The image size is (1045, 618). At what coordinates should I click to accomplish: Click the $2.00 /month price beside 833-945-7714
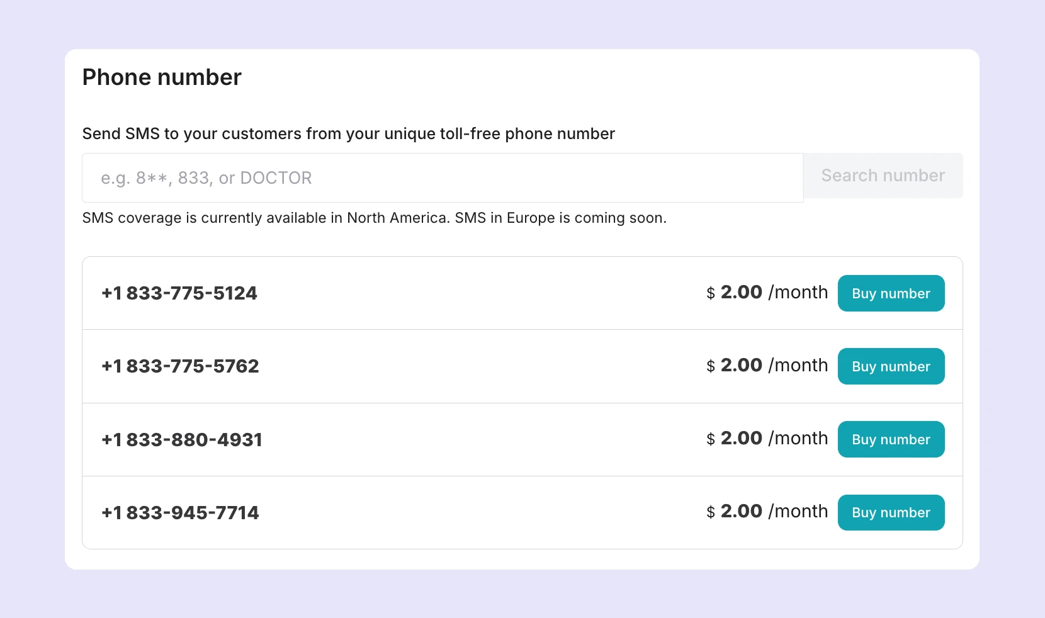[767, 512]
